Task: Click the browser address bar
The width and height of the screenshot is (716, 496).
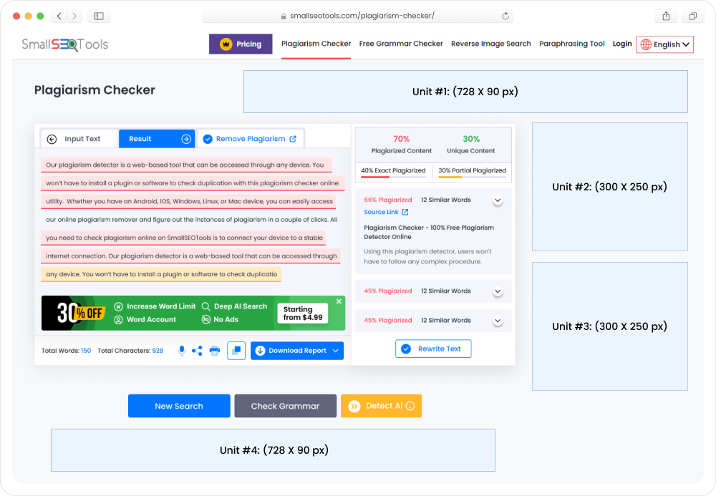Action: (x=357, y=16)
